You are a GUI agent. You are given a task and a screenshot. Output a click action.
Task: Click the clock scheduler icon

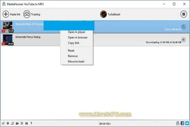22,123
